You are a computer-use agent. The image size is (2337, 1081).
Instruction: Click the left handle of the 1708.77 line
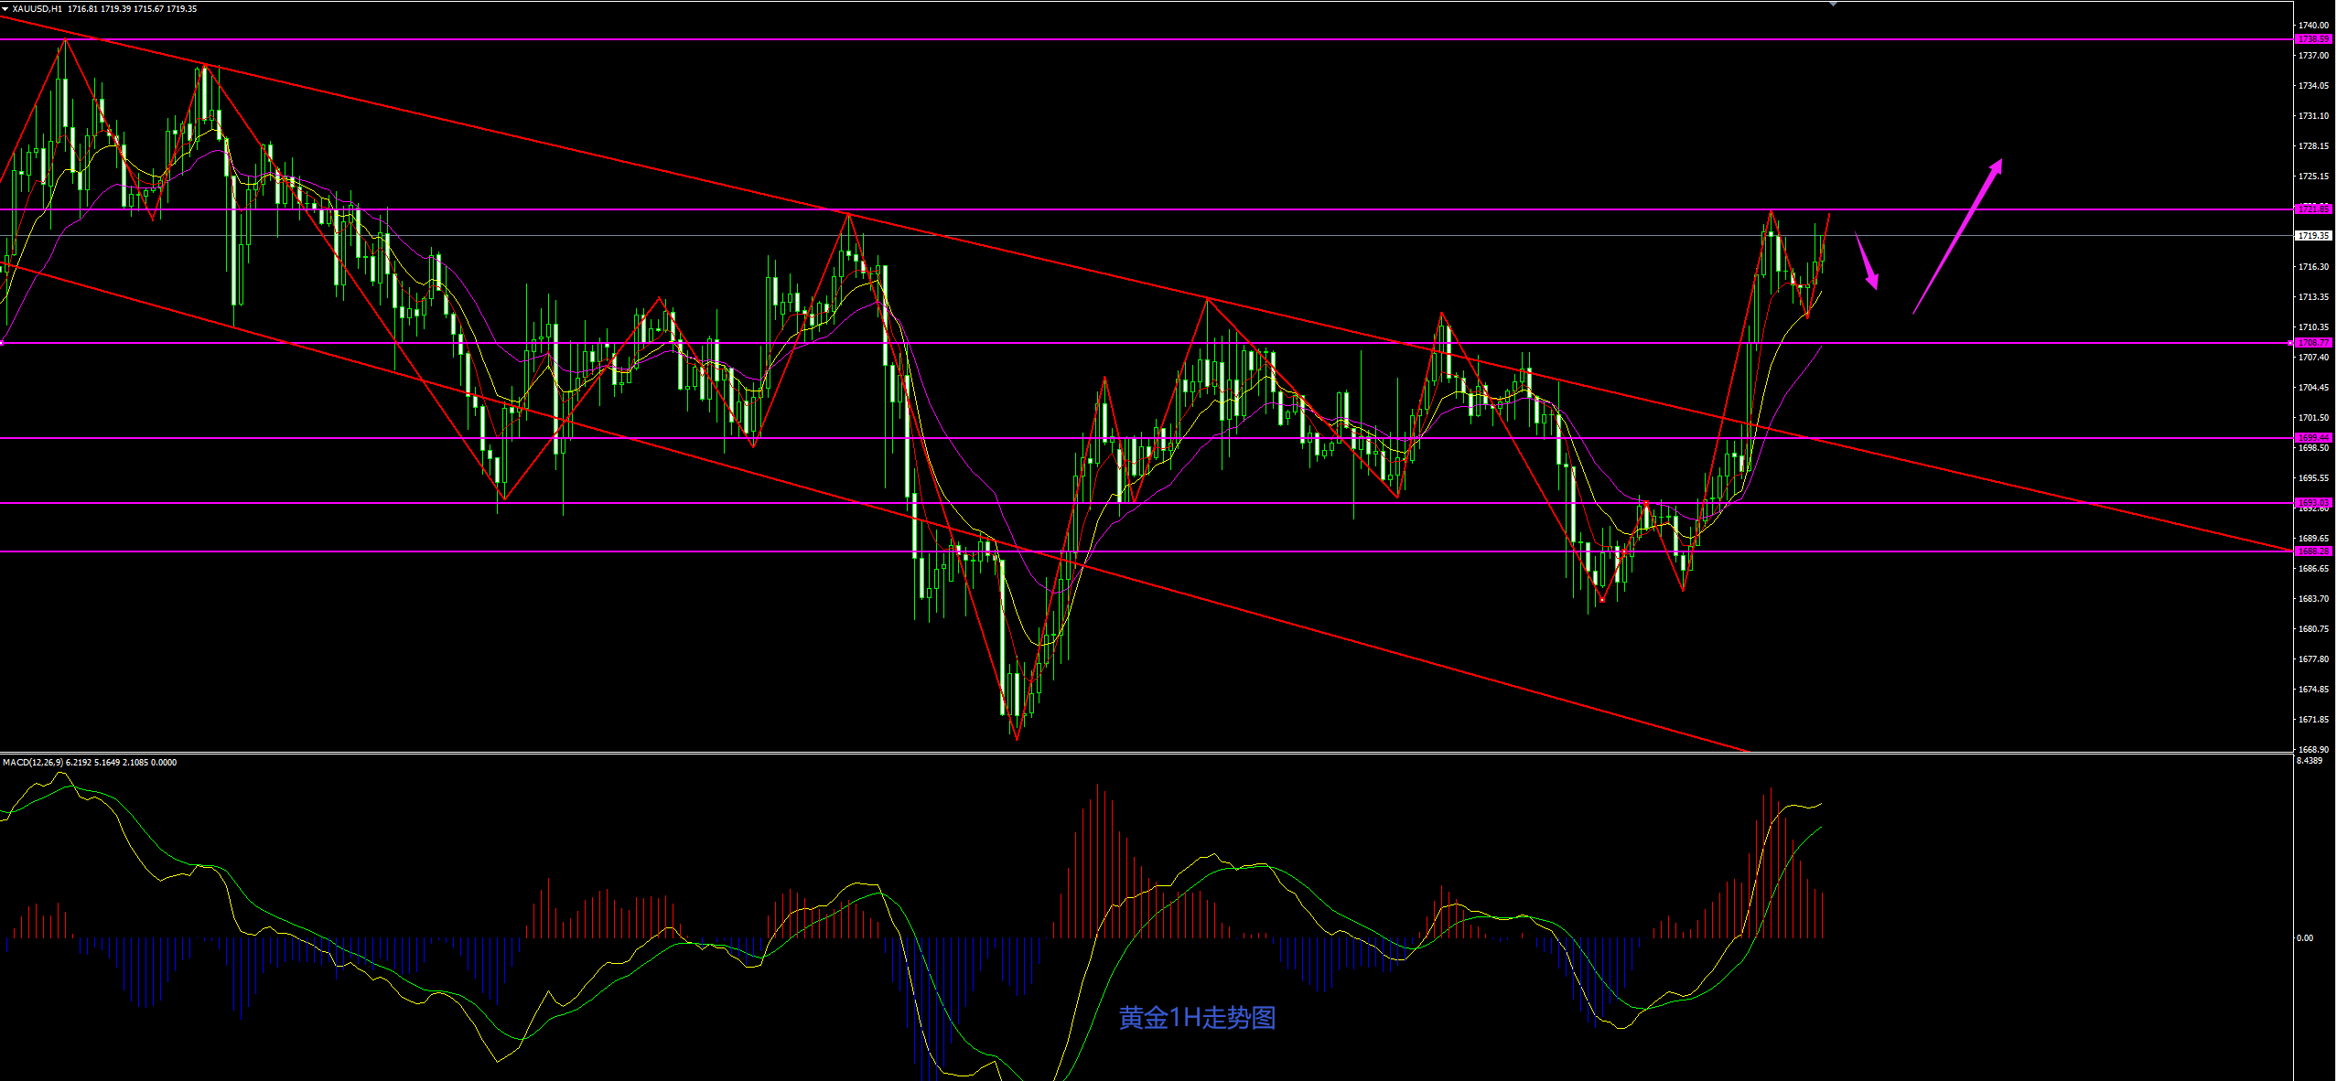[x=3, y=343]
